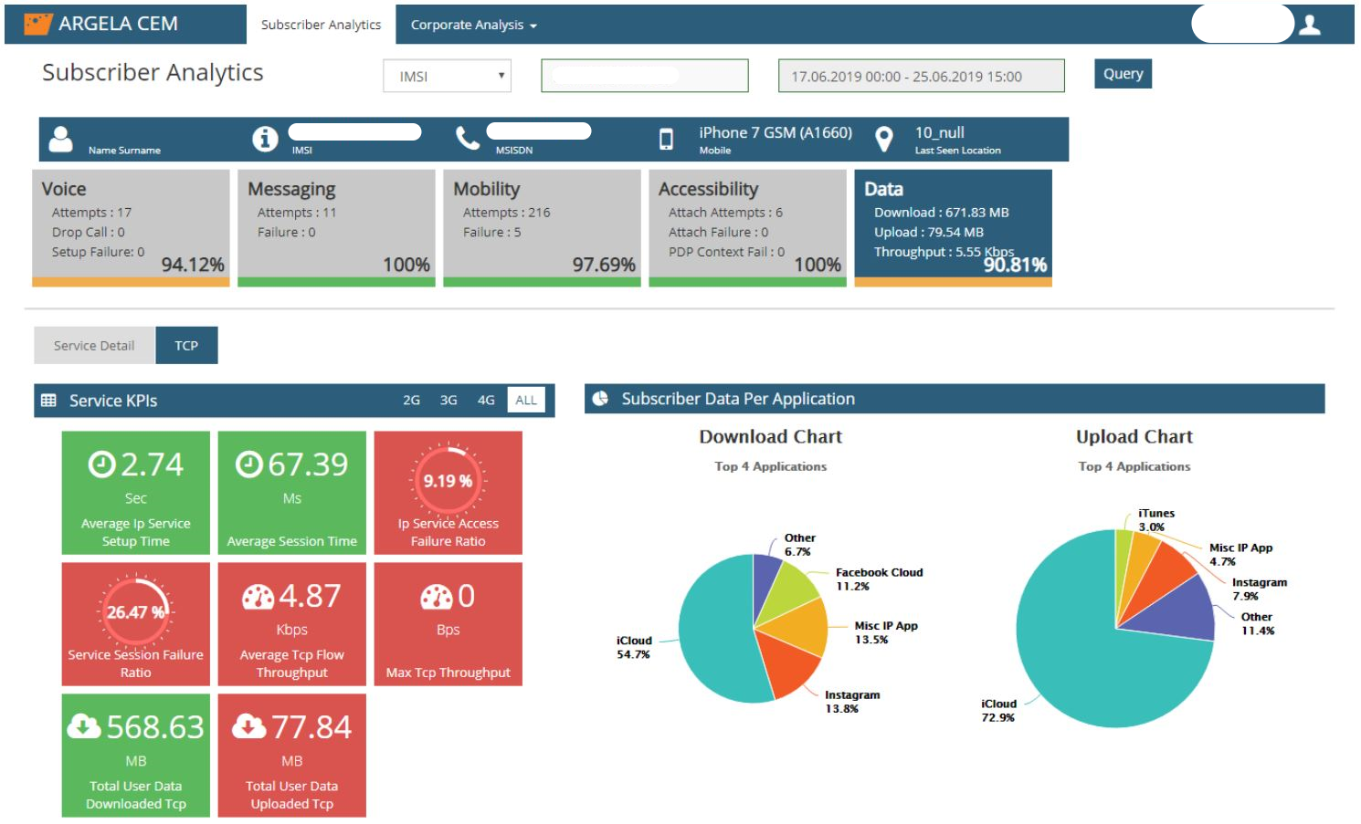Click the mobile device icon for iPhone 7

click(x=666, y=138)
